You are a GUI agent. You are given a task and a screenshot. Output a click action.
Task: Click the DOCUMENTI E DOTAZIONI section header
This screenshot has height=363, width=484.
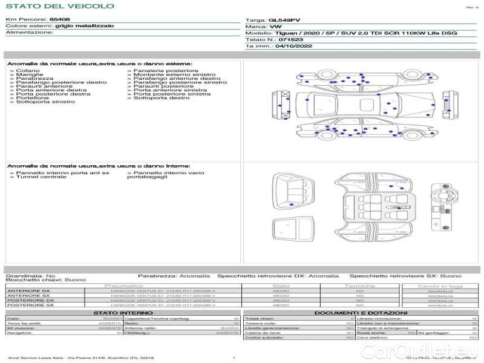[x=361, y=313]
